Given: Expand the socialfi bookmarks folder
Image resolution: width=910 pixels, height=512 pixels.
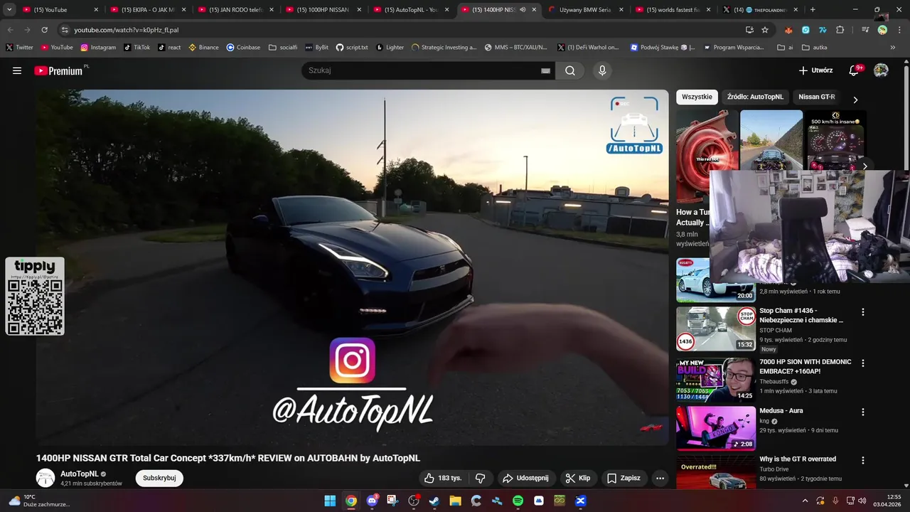Looking at the screenshot, I should pyautogui.click(x=283, y=47).
